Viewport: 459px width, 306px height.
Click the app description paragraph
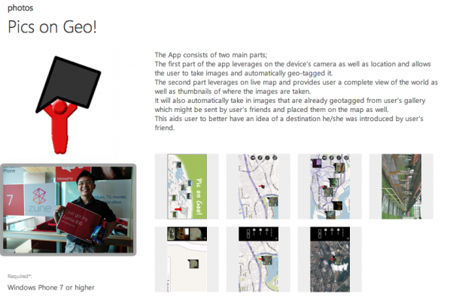click(x=296, y=91)
